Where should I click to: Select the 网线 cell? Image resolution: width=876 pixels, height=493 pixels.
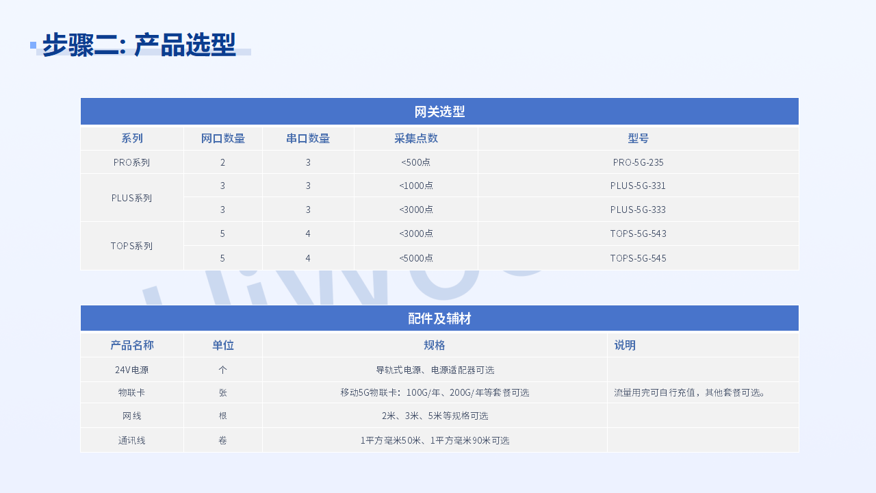pyautogui.click(x=132, y=416)
